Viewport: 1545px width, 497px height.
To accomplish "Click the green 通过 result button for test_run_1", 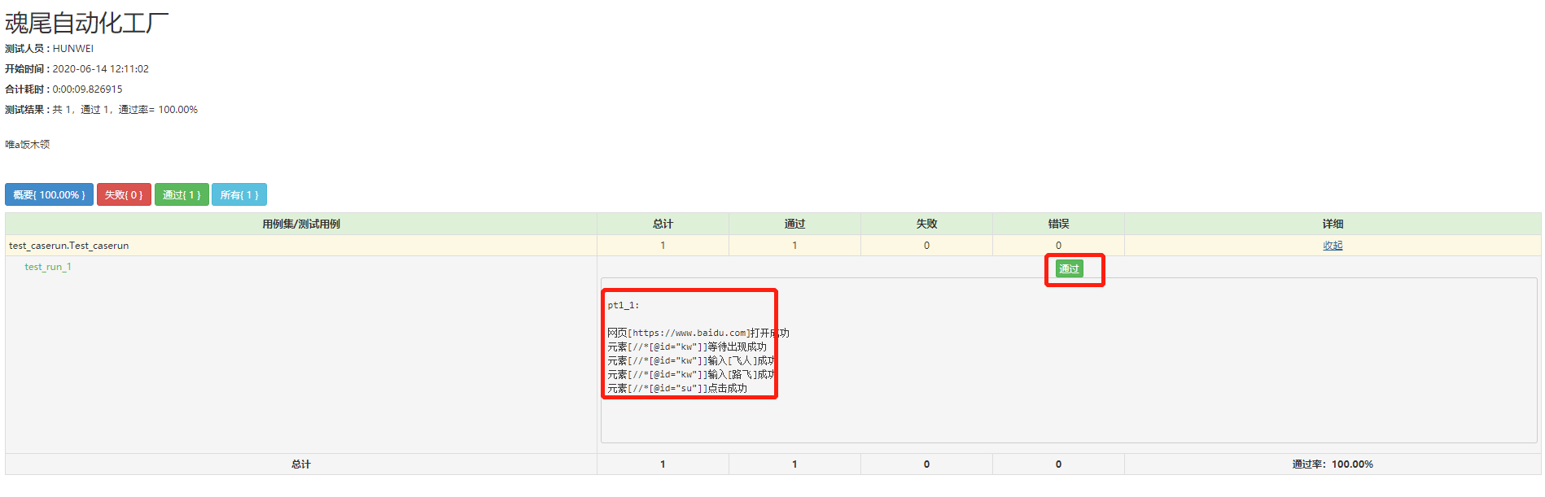I will coord(1069,268).
